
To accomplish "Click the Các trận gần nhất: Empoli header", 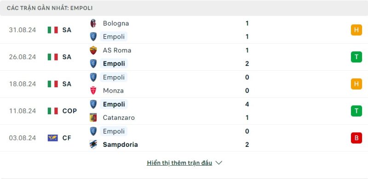I will pyautogui.click(x=50, y=8).
